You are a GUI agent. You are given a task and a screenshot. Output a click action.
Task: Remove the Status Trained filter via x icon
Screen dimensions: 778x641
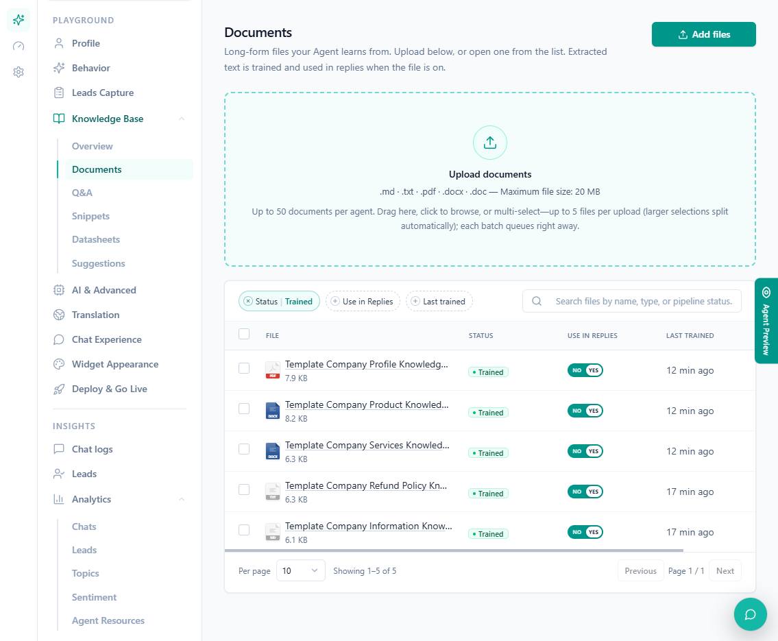click(248, 301)
